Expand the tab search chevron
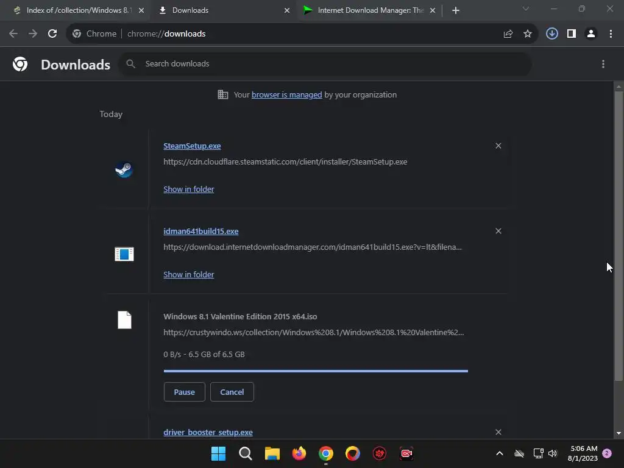 (x=526, y=9)
